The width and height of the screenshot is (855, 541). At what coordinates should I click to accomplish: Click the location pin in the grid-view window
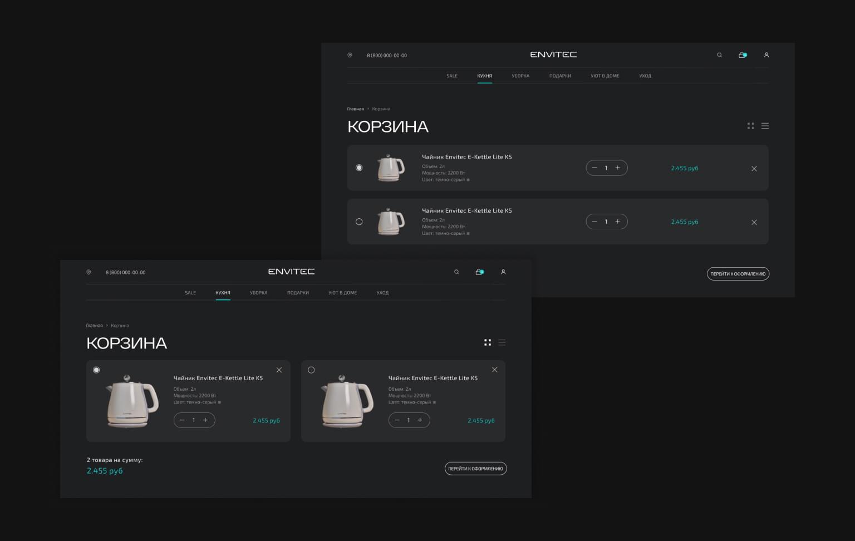(89, 272)
